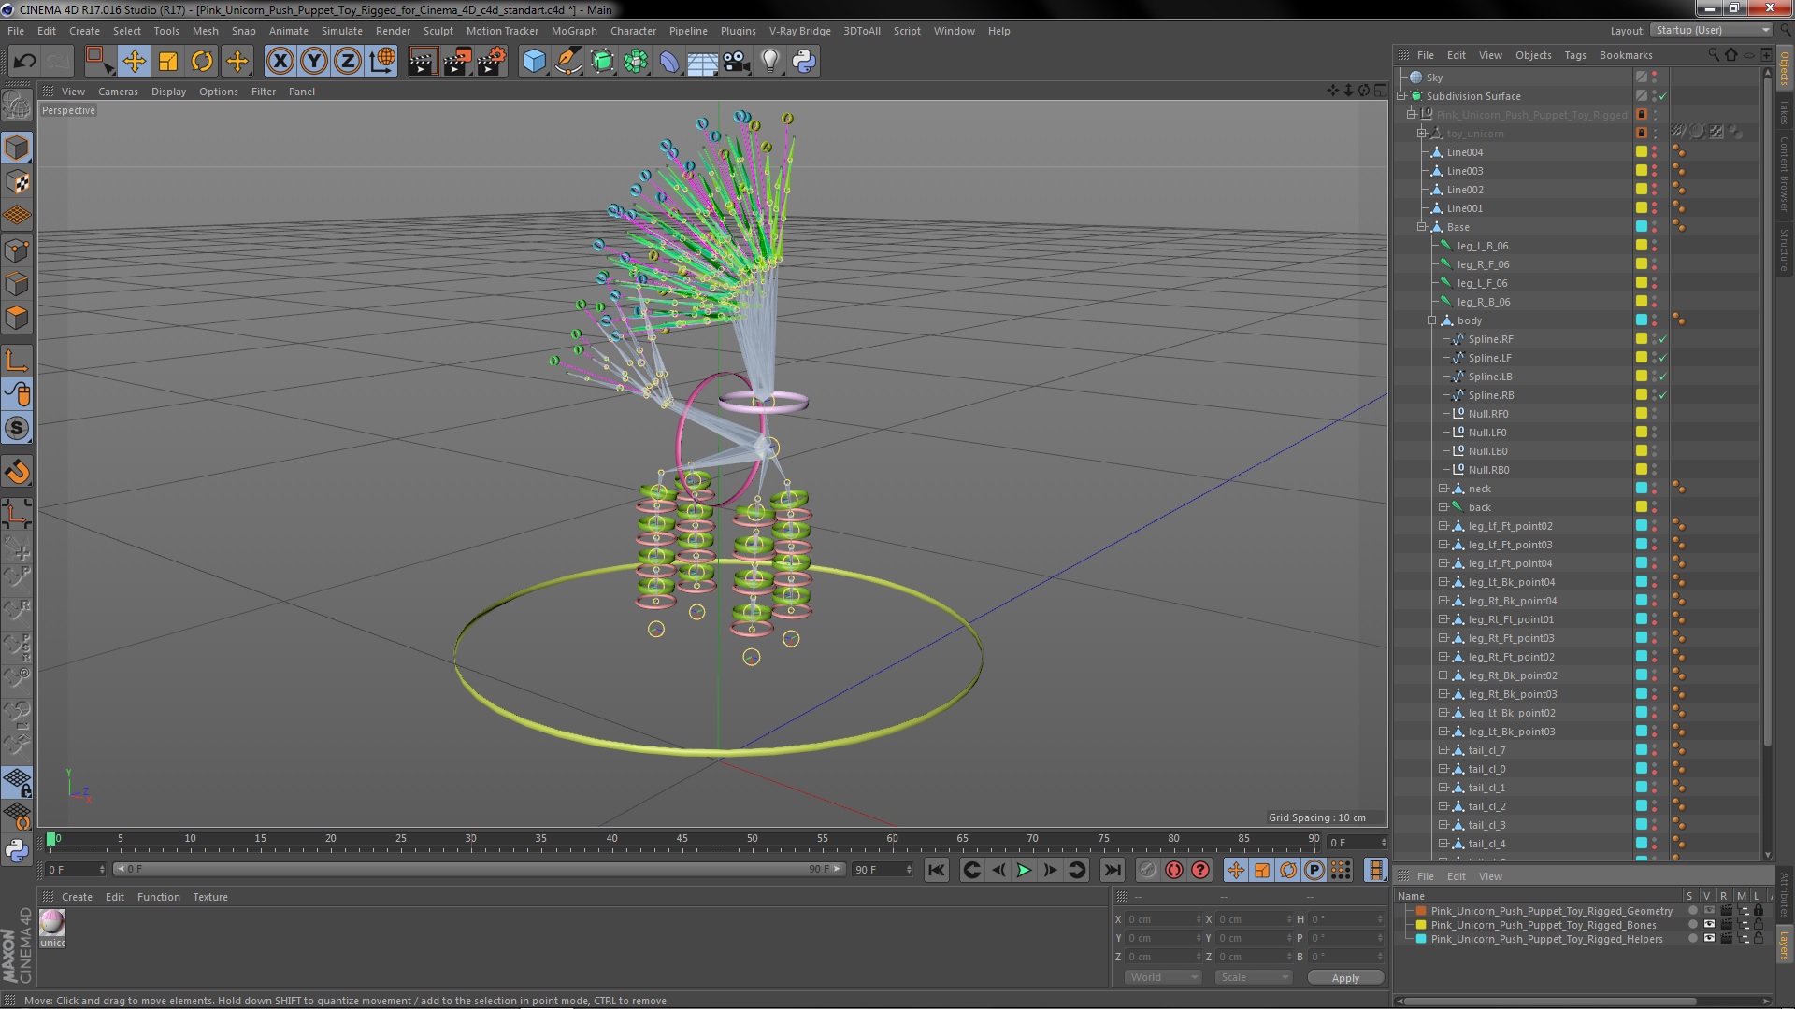This screenshot has height=1009, width=1795.
Task: Open the Python script icon
Action: coord(804,62)
